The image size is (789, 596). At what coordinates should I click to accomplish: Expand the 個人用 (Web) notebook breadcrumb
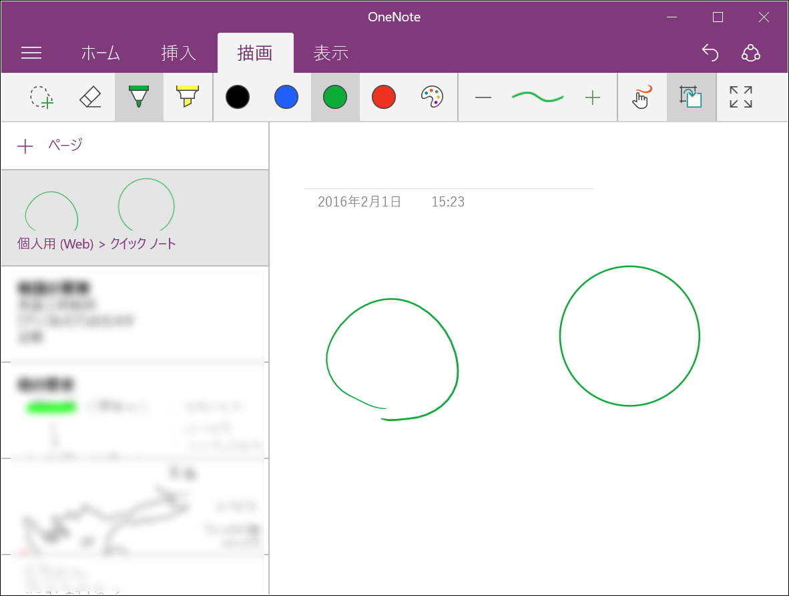pyautogui.click(x=54, y=244)
